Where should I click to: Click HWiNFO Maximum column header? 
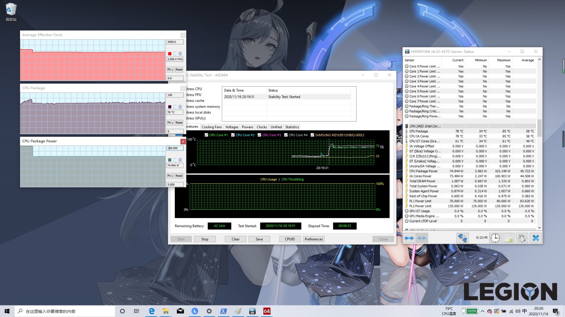click(504, 60)
